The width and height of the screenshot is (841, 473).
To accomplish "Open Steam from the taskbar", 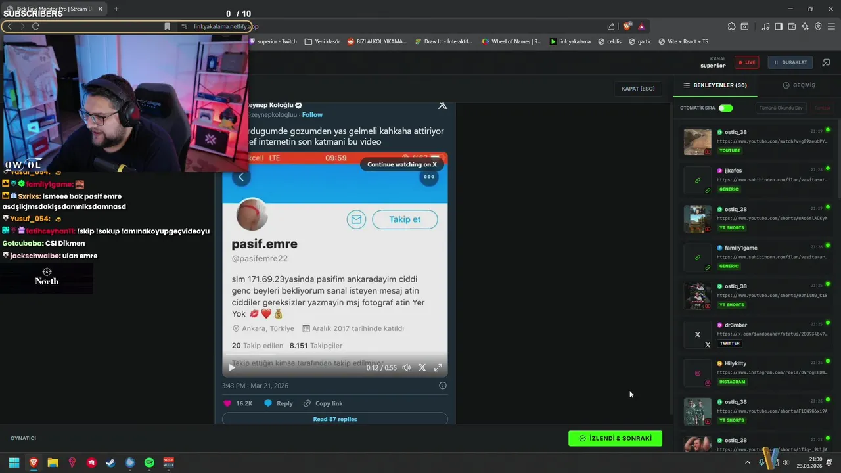I will [x=110, y=462].
